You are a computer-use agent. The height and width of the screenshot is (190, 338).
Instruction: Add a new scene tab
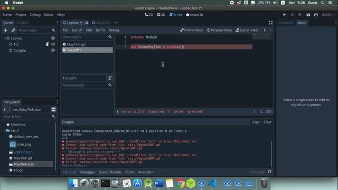(x=116, y=23)
